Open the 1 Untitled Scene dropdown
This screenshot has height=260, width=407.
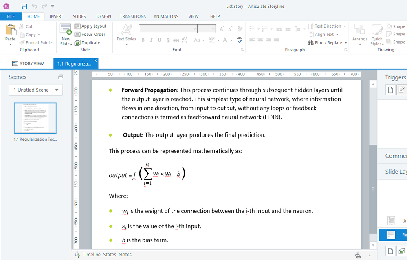tap(36, 90)
